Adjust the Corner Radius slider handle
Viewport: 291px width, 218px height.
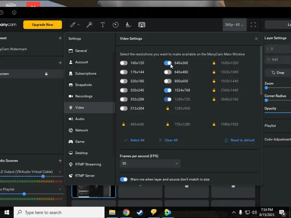[266, 100]
